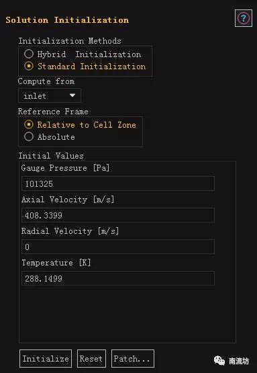Choose Relative to Cell Zone option
Image resolution: width=257 pixels, height=373 pixels.
point(29,124)
